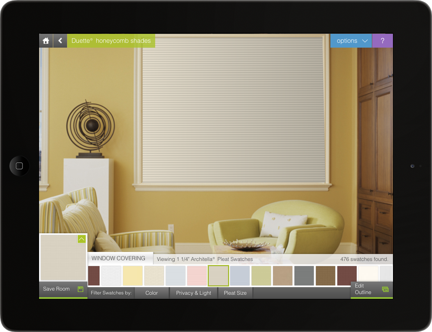Screen dimensions: 432x332
Task: Collapse the swatch preview with green chevron
Action: (82, 239)
